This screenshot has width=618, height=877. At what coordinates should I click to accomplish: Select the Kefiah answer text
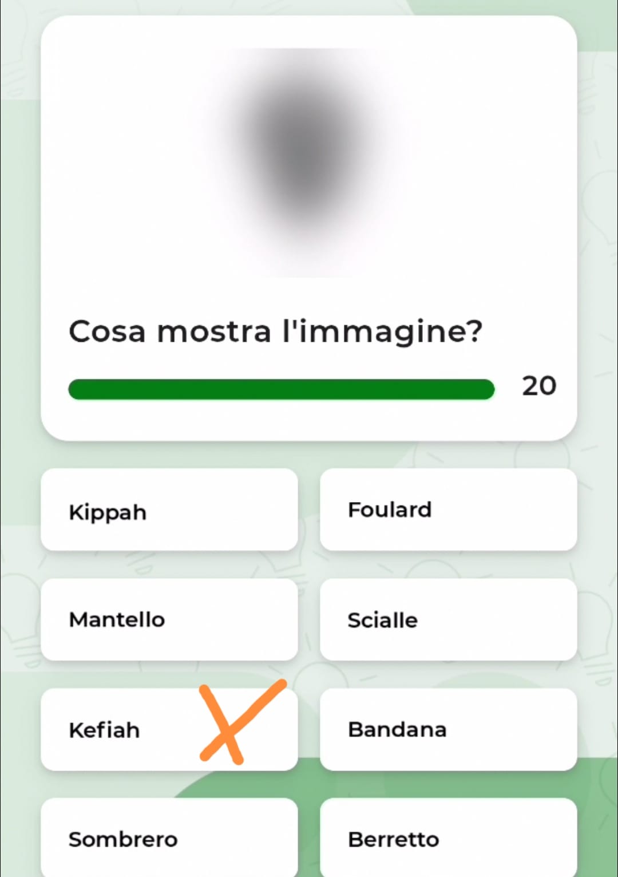pyautogui.click(x=104, y=730)
